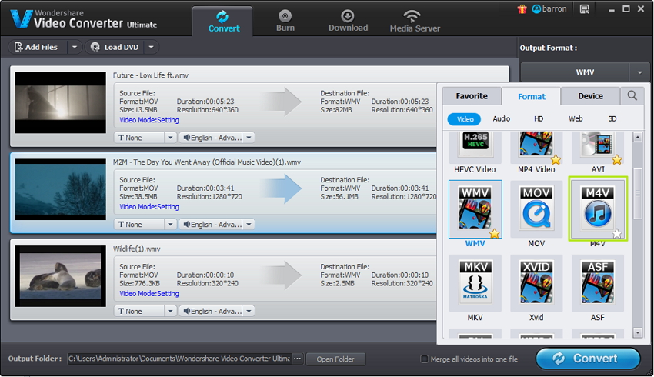The image size is (654, 377).
Task: Switch to the Media Server tab
Action: pos(415,22)
